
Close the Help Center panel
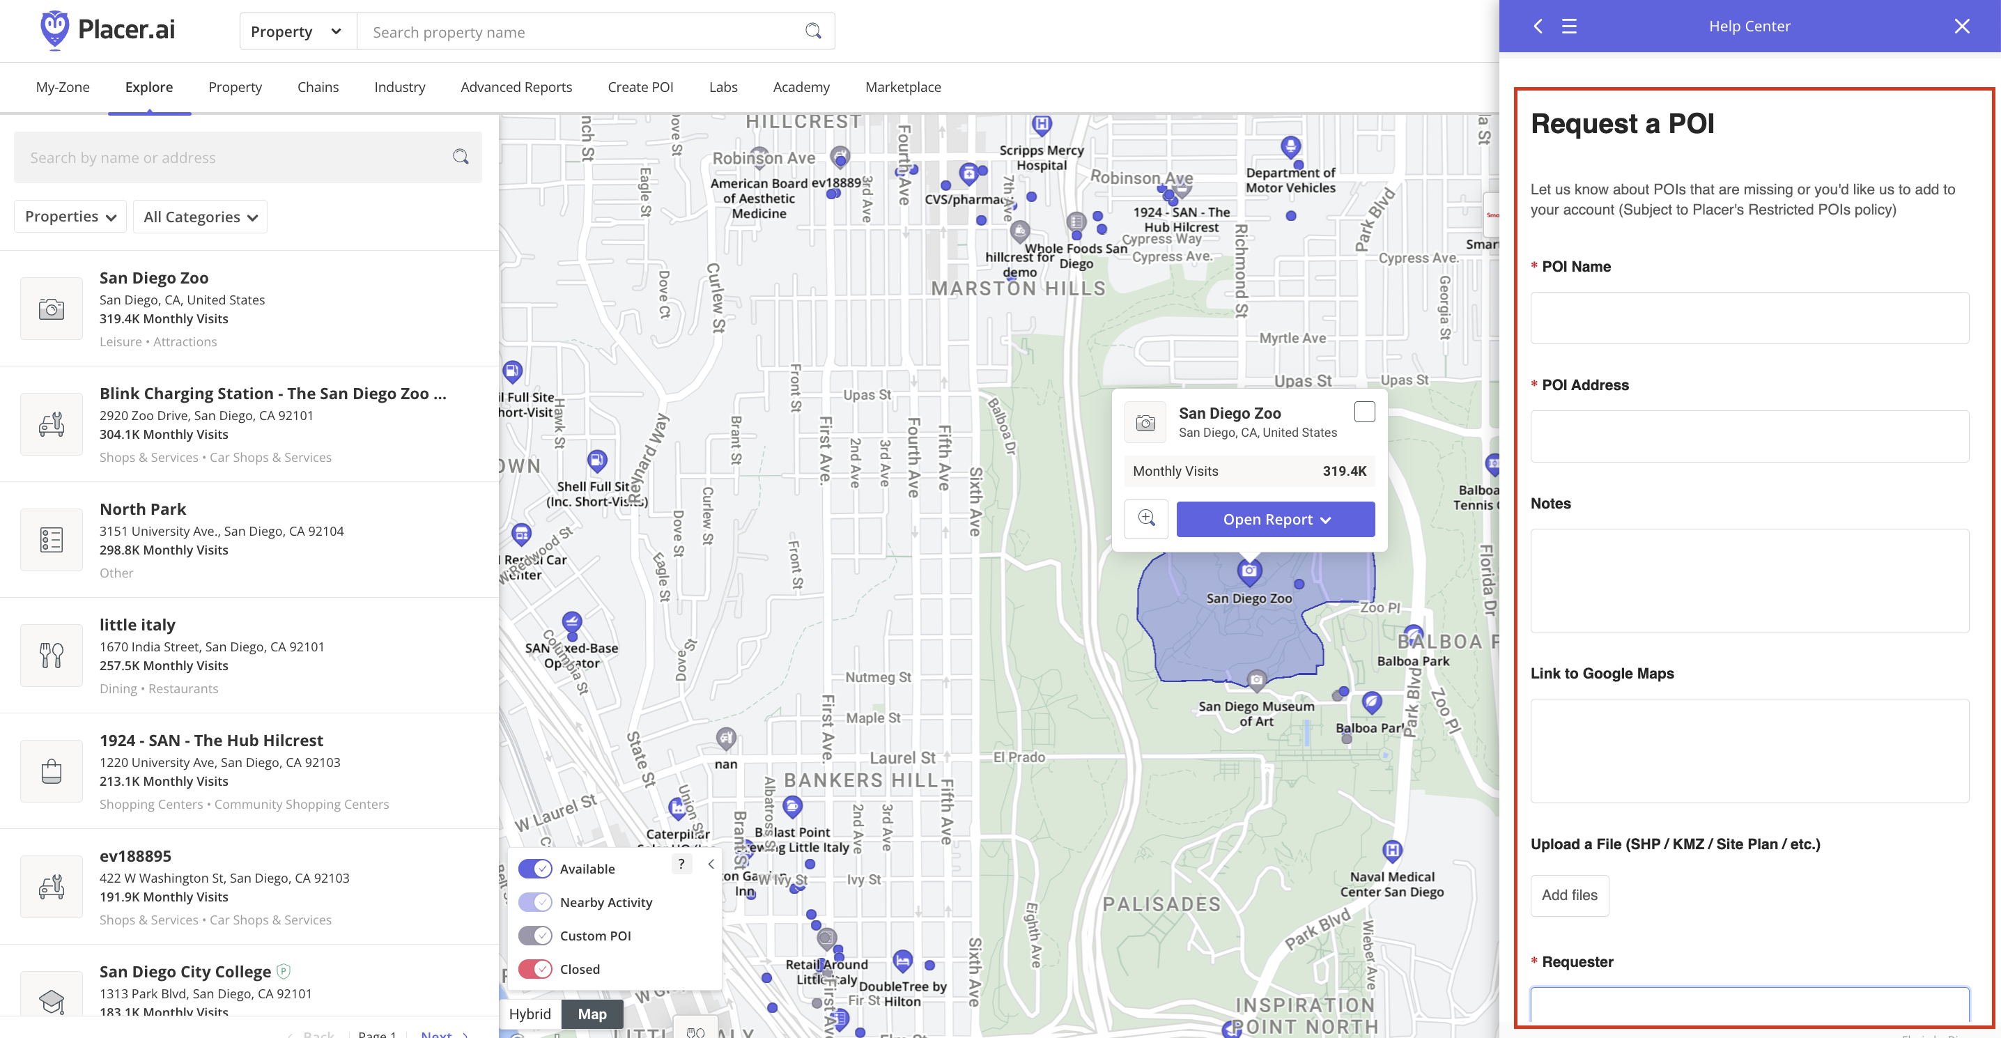(x=1961, y=26)
